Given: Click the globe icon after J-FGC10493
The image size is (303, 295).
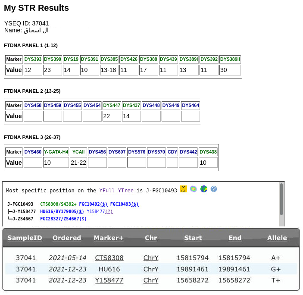Looking at the screenshot, I should click(203, 189).
